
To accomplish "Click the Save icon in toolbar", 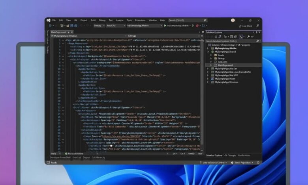I will pos(72,26).
